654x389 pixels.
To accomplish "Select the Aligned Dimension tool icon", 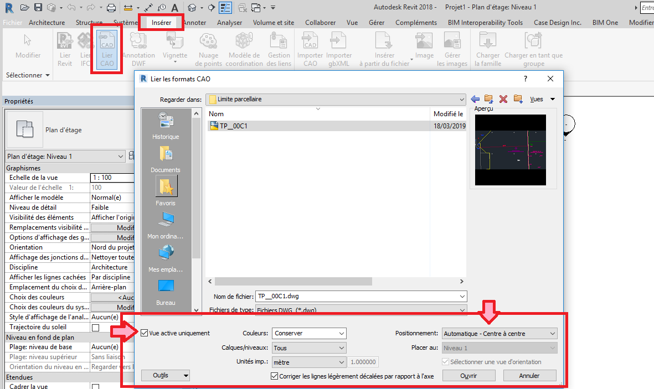I will pyautogui.click(x=148, y=8).
